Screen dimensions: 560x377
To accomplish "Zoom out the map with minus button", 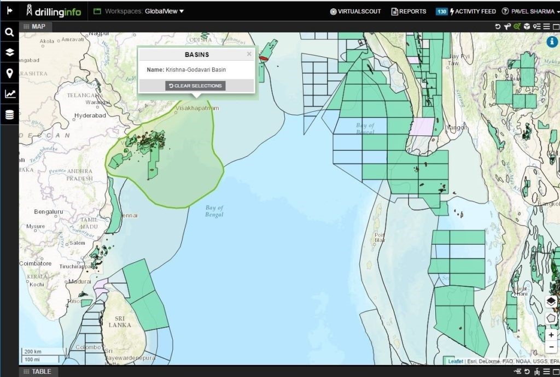I will point(551,346).
